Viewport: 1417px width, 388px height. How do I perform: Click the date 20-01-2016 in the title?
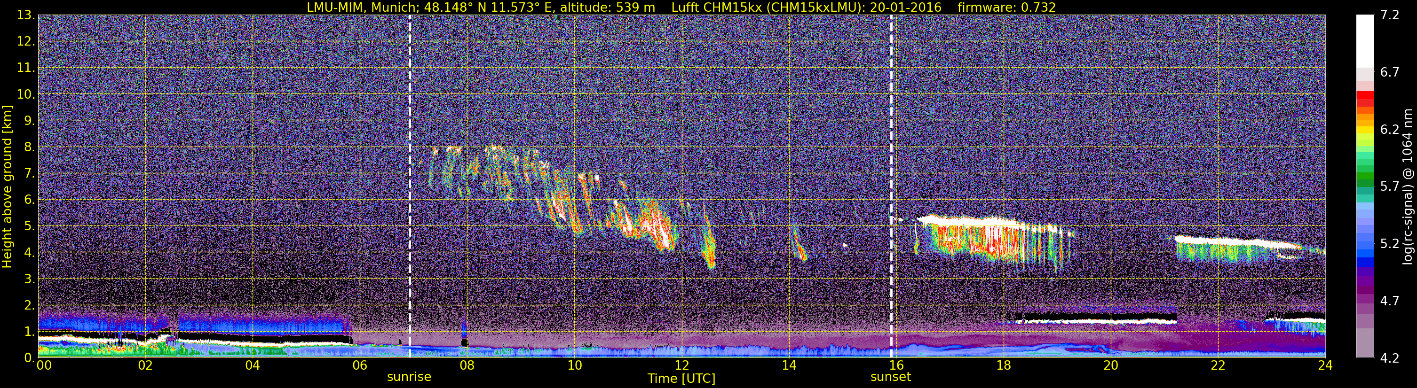click(905, 7)
